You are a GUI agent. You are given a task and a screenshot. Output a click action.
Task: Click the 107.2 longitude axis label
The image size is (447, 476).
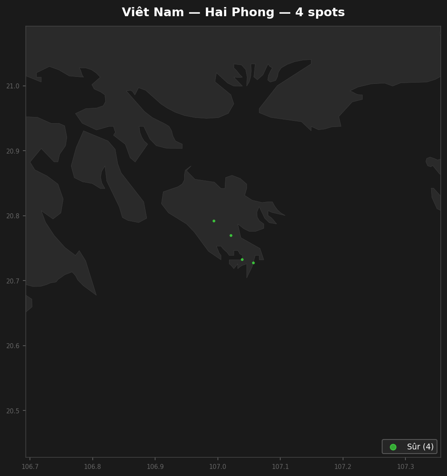343,466
